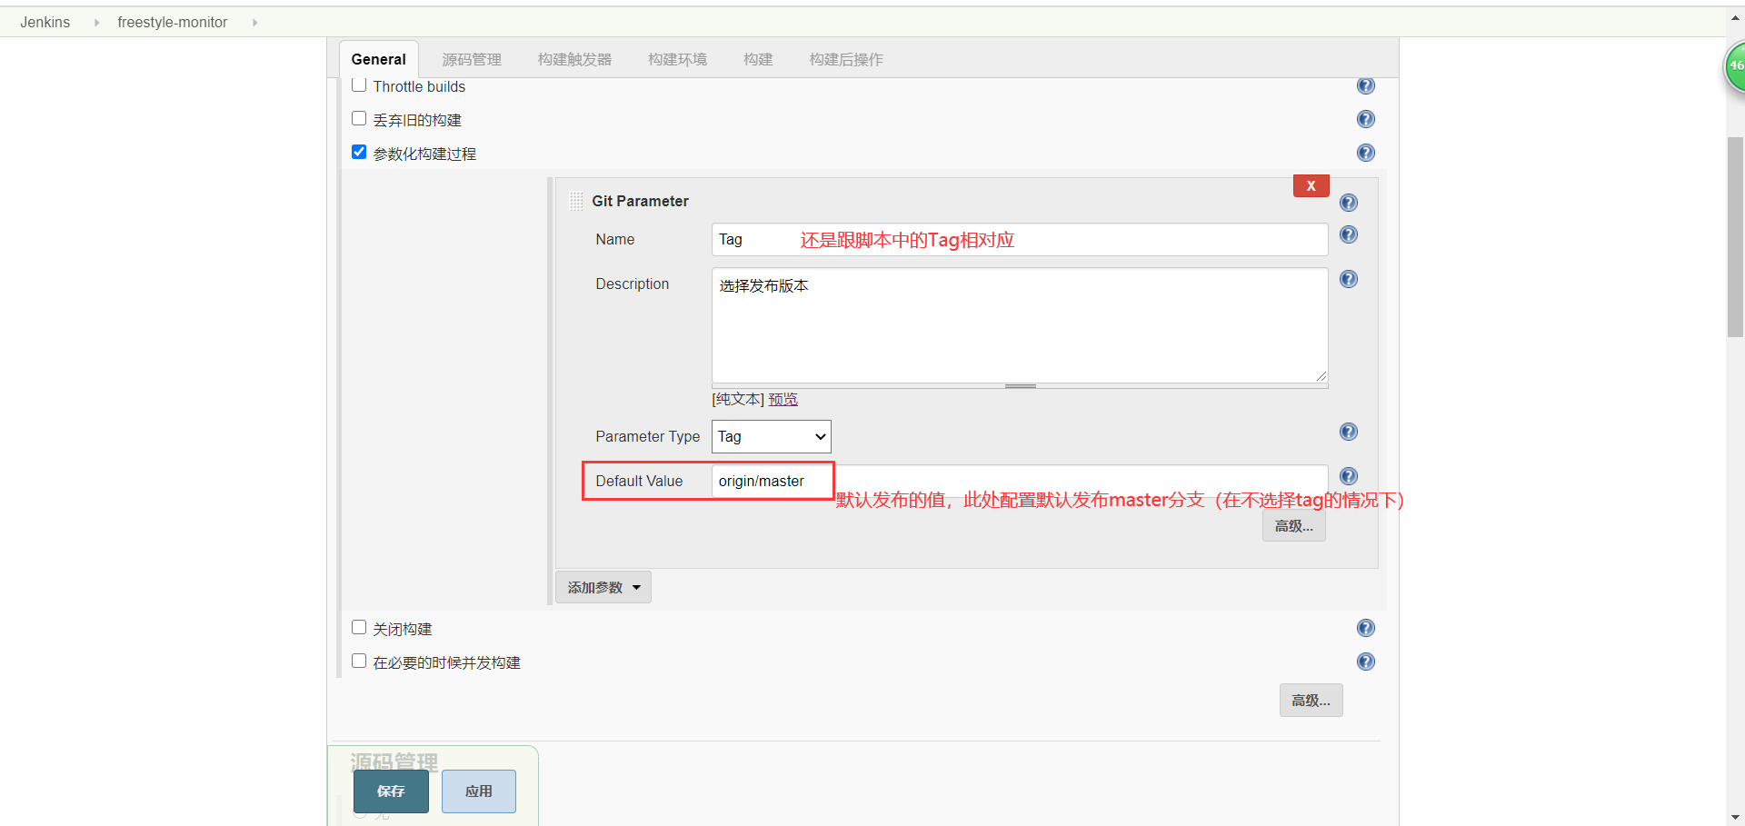Focus the Default Value input field
The width and height of the screenshot is (1745, 826).
click(x=1020, y=481)
